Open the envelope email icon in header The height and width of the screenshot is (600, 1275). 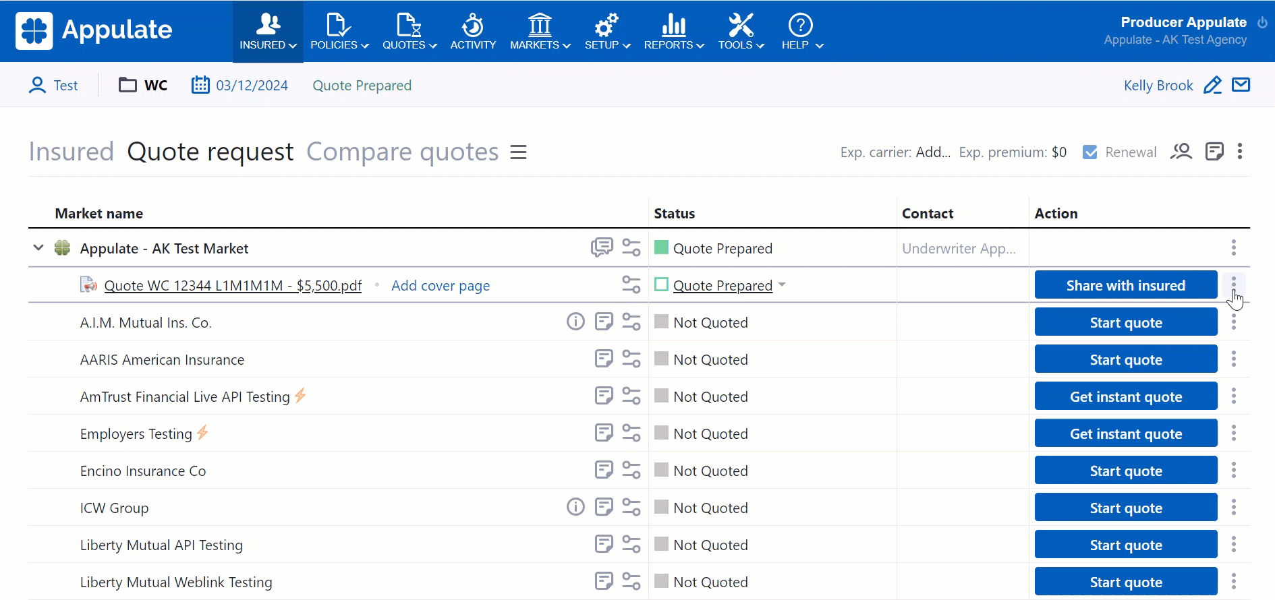click(x=1241, y=85)
